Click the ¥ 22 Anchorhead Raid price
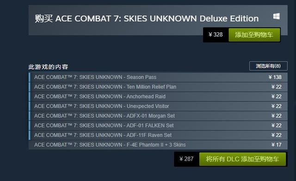The height and width of the screenshot is (181, 296). (277, 97)
